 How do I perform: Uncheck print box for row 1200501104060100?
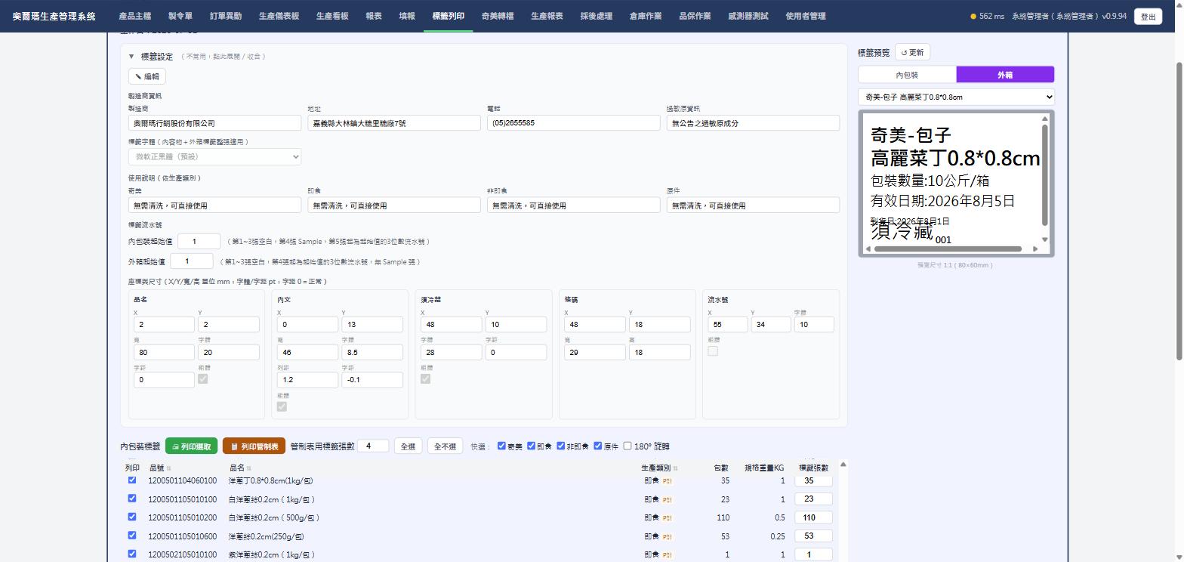click(132, 480)
